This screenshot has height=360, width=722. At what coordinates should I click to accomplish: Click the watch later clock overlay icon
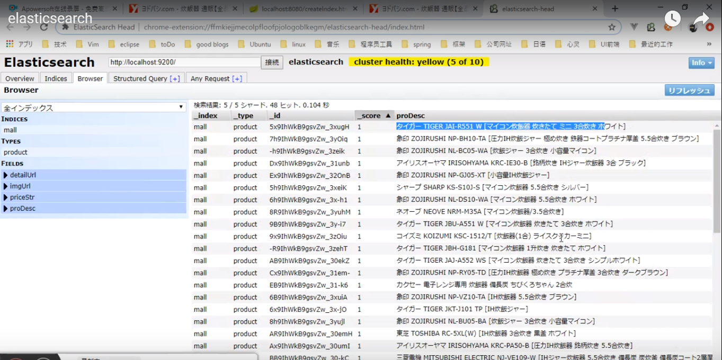(673, 19)
